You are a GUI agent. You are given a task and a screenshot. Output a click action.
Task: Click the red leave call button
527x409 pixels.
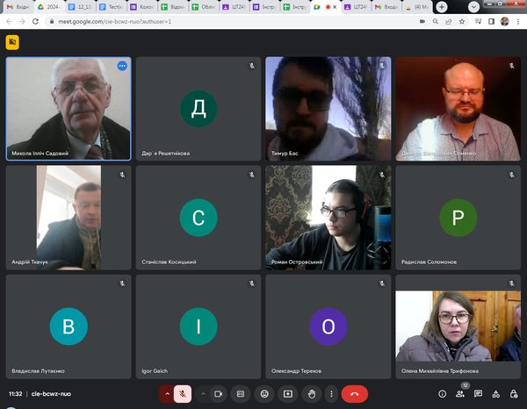(x=355, y=394)
